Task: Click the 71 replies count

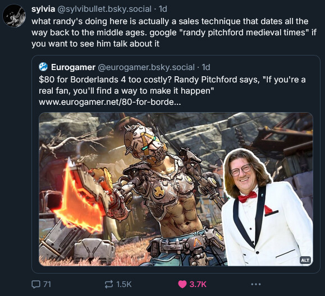Action: (47, 284)
